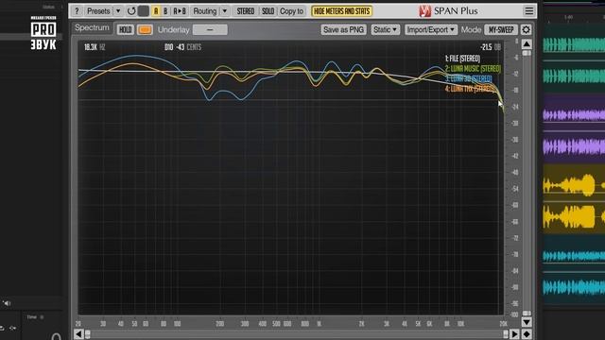Select the lower purple waveform clip in DAW
Image resolution: width=605 pixels, height=340 pixels.
coord(574,146)
